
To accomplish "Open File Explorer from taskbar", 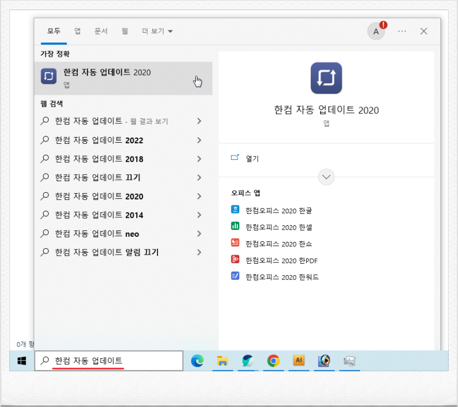I will [x=222, y=361].
